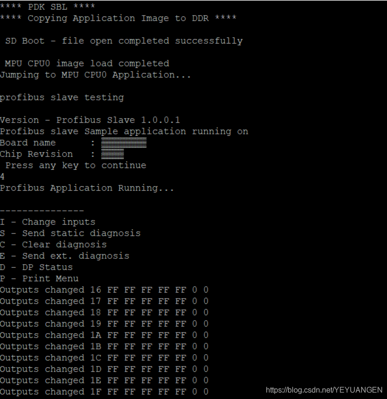The height and width of the screenshot is (399, 387).
Task: Click the 'Outputs changed 16' log line
Action: (104, 290)
